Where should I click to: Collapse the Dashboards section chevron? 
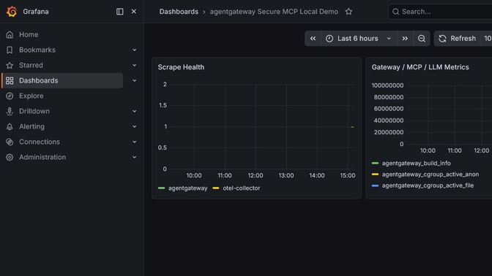134,80
